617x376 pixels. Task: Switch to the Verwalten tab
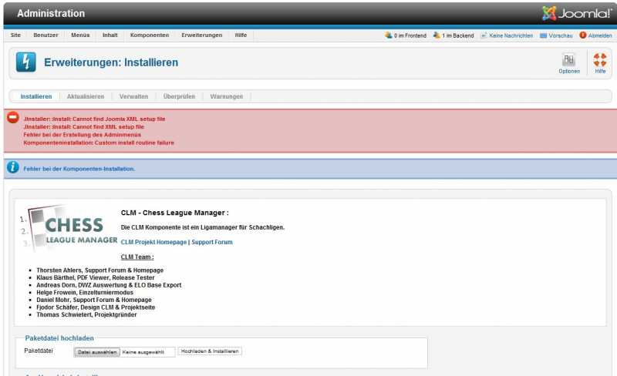tap(133, 96)
